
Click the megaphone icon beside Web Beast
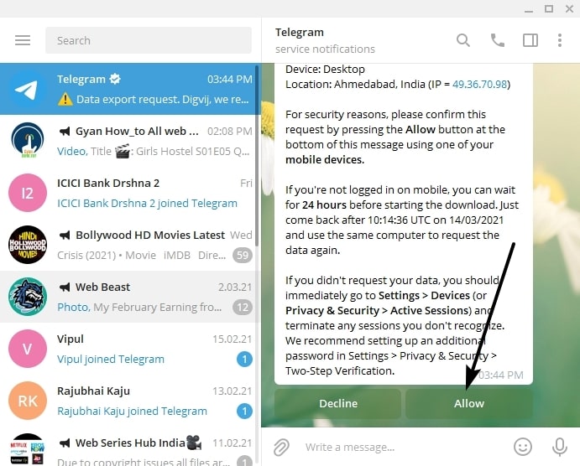pyautogui.click(x=65, y=287)
